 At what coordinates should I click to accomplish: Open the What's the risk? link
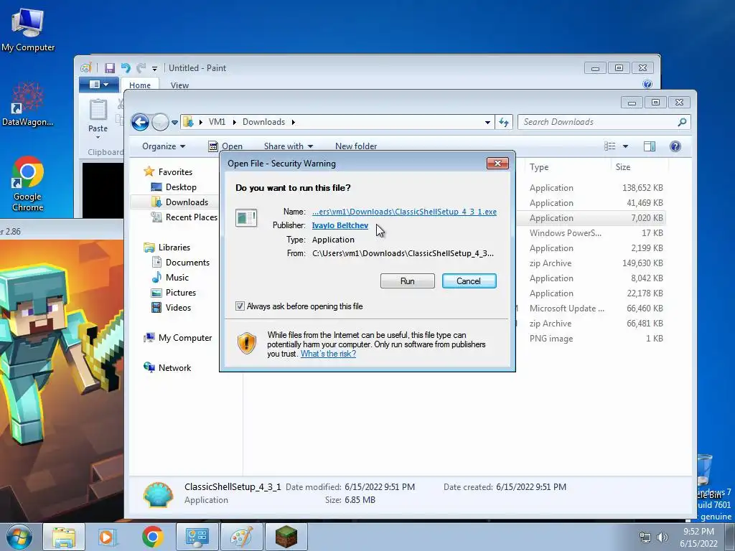pos(328,354)
